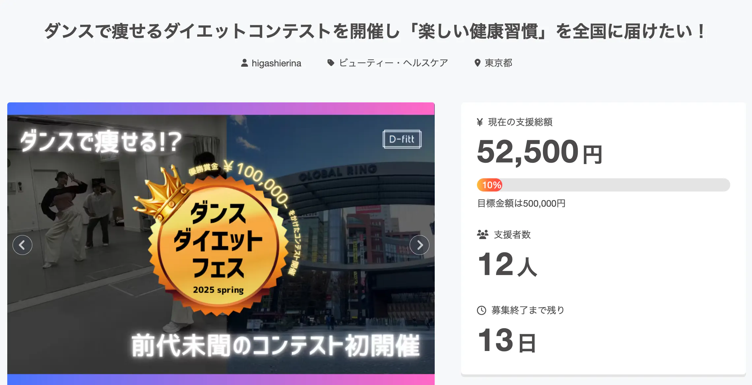Open the ビューティー・ヘルスケア category link
Viewport: 752px width, 385px height.
click(393, 63)
